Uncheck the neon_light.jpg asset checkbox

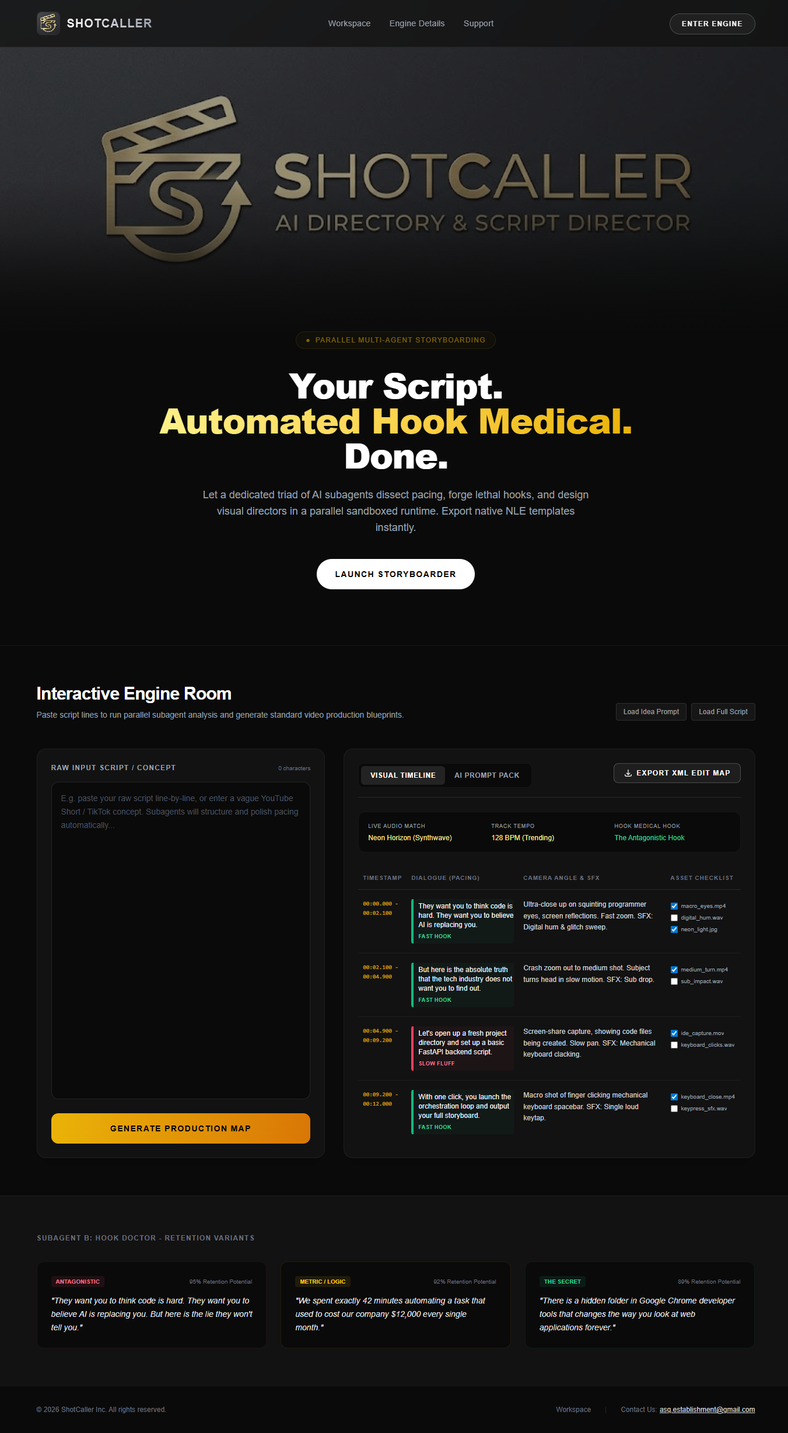[674, 929]
